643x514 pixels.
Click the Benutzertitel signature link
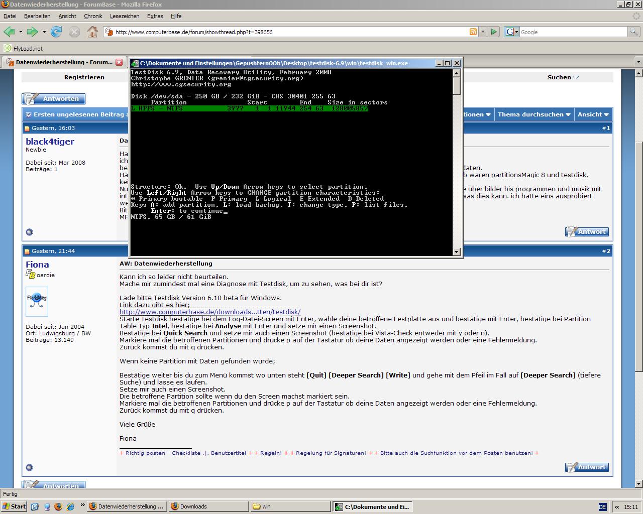pyautogui.click(x=229, y=453)
